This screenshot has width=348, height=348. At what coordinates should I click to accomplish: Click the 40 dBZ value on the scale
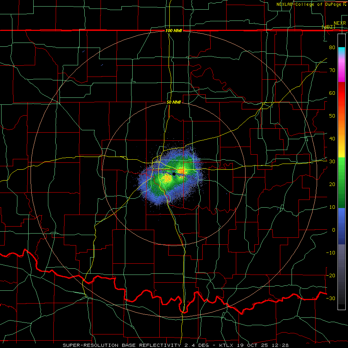click(x=332, y=139)
